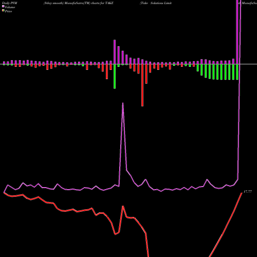Click the 'Daily PVM' title text
Viewport: 257px width, 257px height.
tap(9, 3)
